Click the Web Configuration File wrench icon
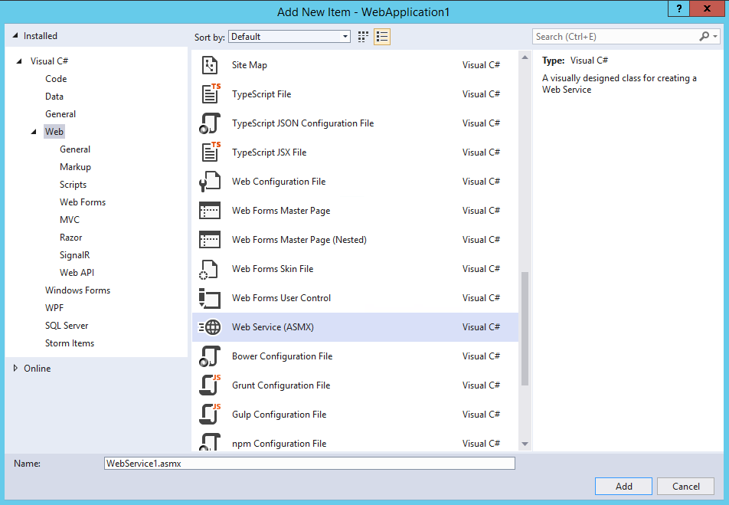This screenshot has height=505, width=729. pos(209,182)
